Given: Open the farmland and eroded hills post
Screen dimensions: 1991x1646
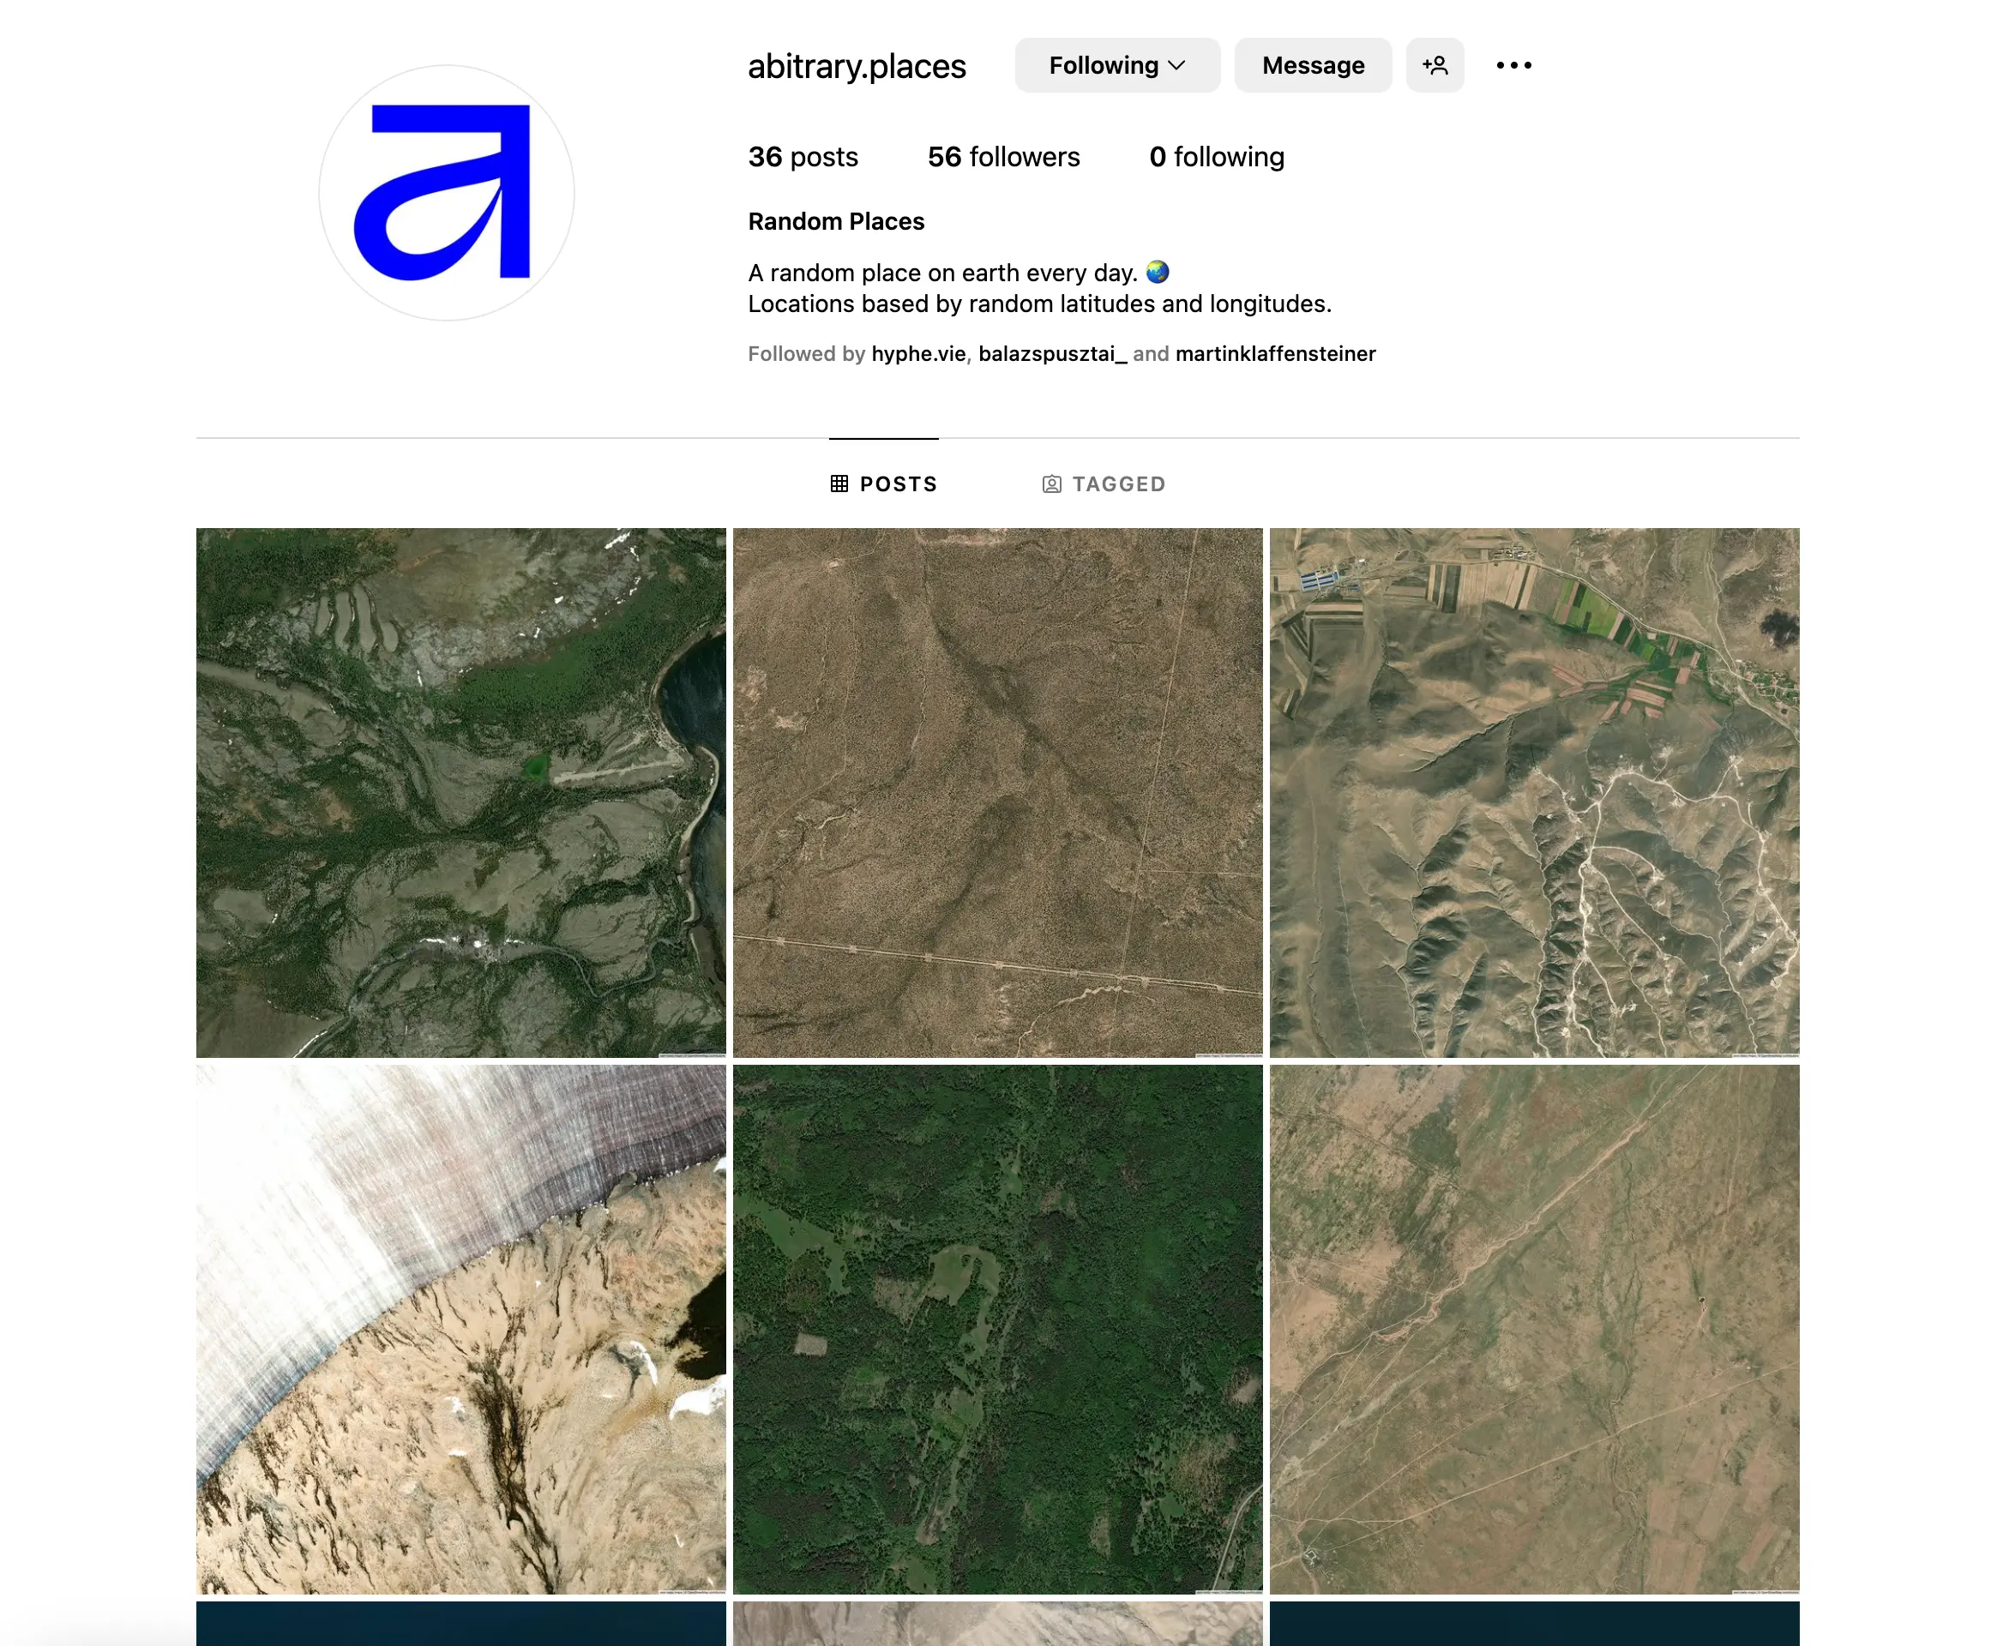Looking at the screenshot, I should tap(1534, 793).
